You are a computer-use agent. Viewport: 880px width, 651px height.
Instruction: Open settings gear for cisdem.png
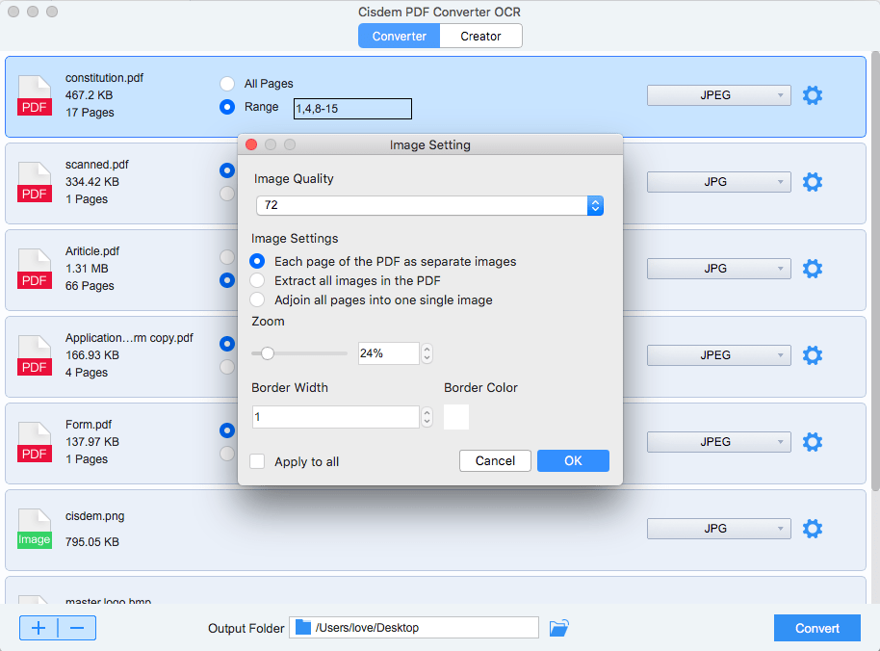tap(812, 528)
